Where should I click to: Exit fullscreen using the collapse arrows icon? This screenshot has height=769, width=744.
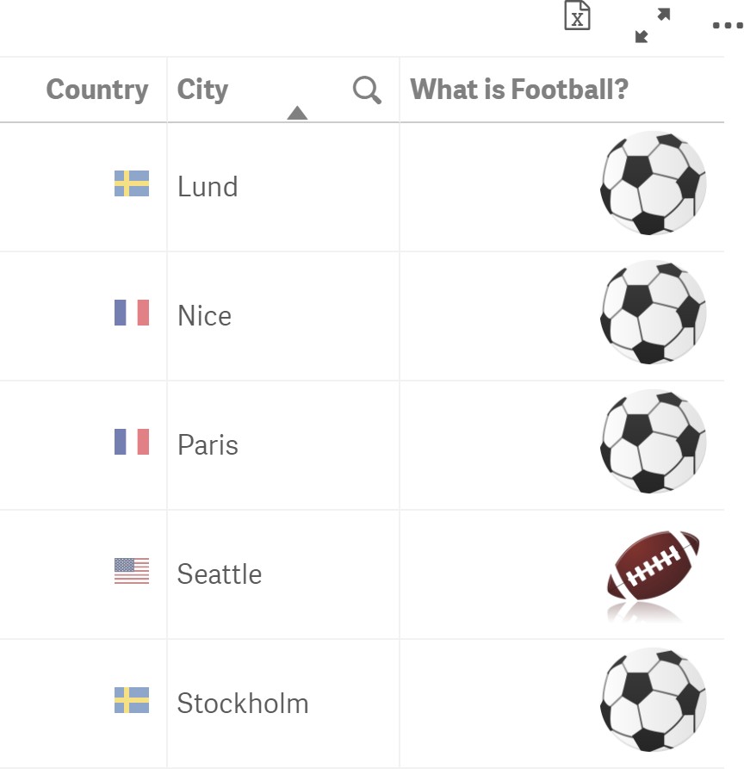[x=652, y=26]
